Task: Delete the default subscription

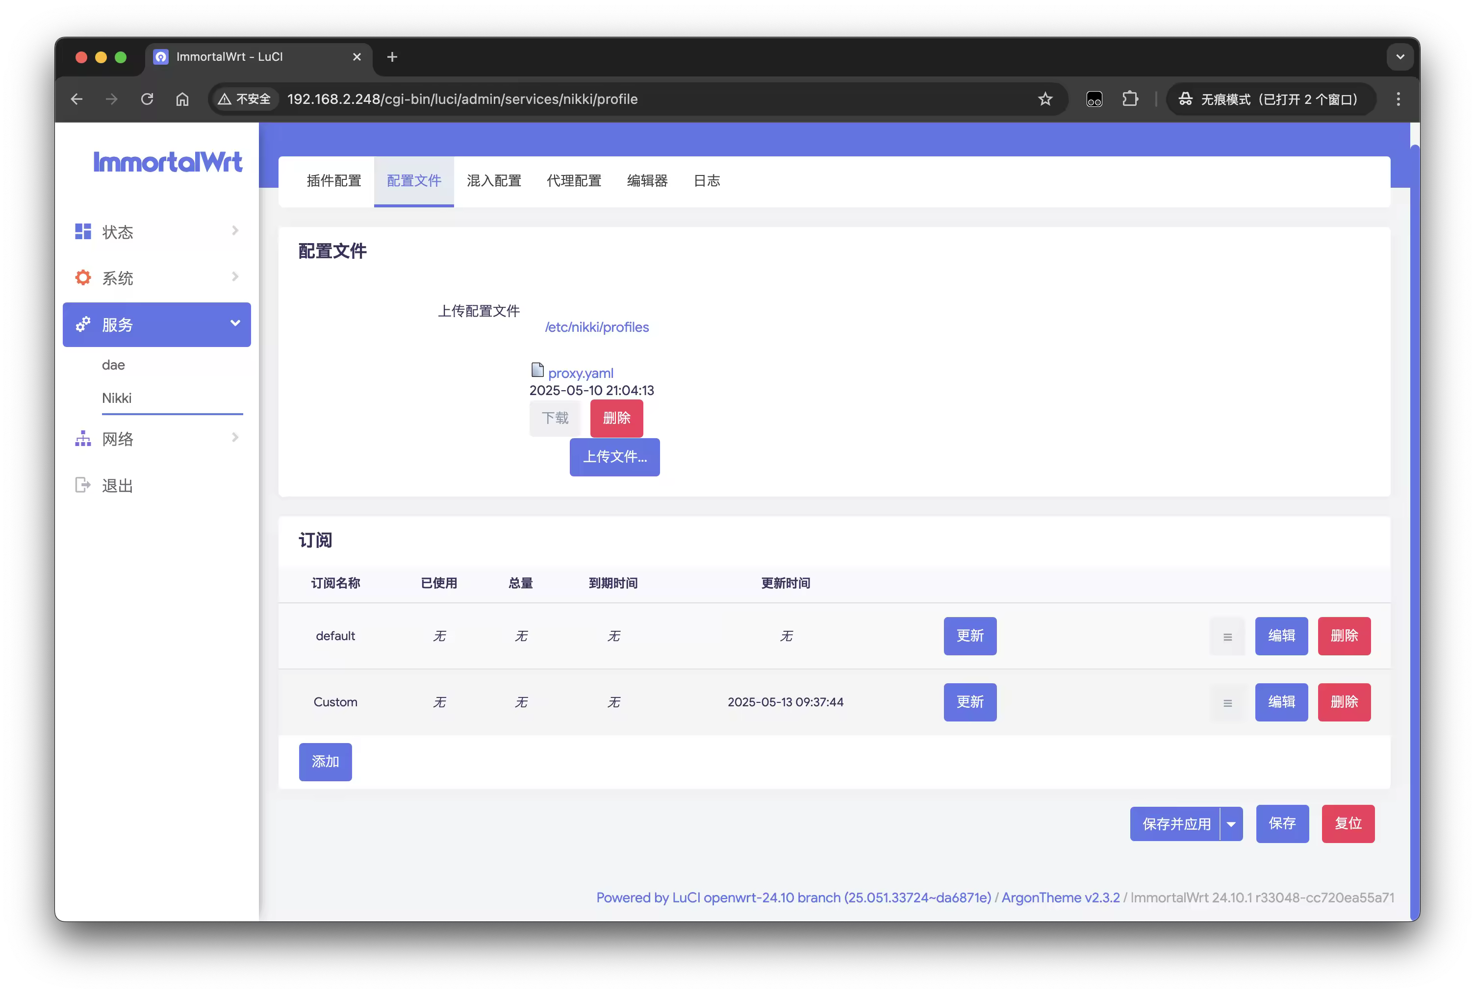Action: (x=1344, y=636)
